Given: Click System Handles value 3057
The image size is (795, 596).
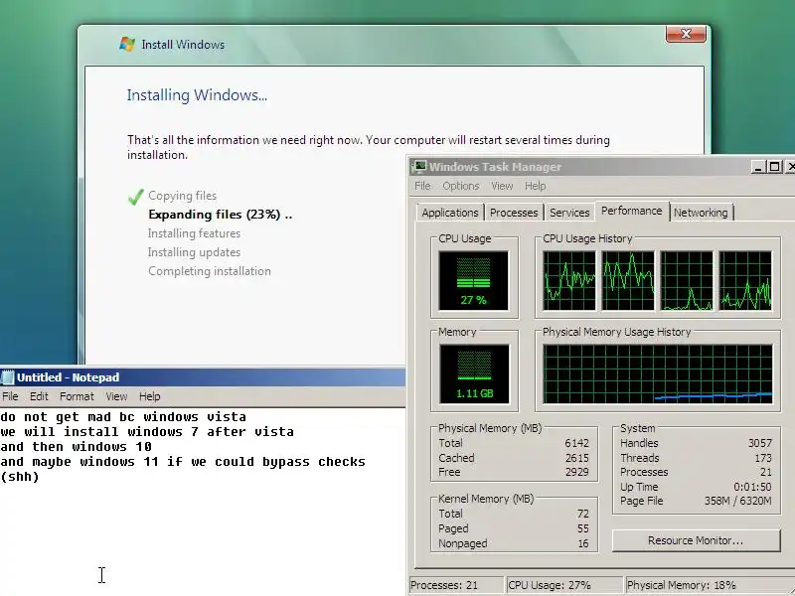Looking at the screenshot, I should [x=760, y=443].
